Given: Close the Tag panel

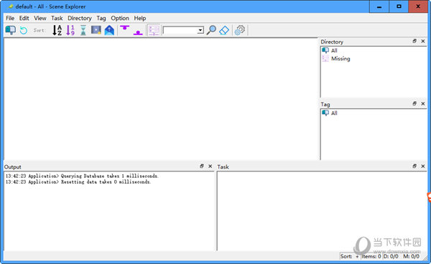Looking at the screenshot, I should (x=423, y=104).
